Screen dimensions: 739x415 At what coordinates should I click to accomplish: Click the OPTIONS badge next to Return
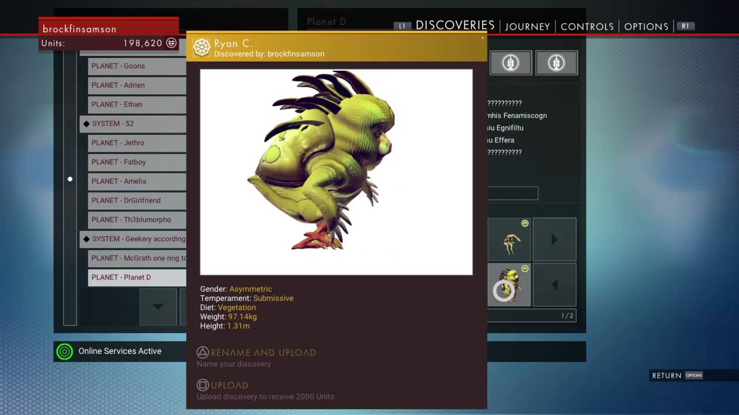coord(694,375)
